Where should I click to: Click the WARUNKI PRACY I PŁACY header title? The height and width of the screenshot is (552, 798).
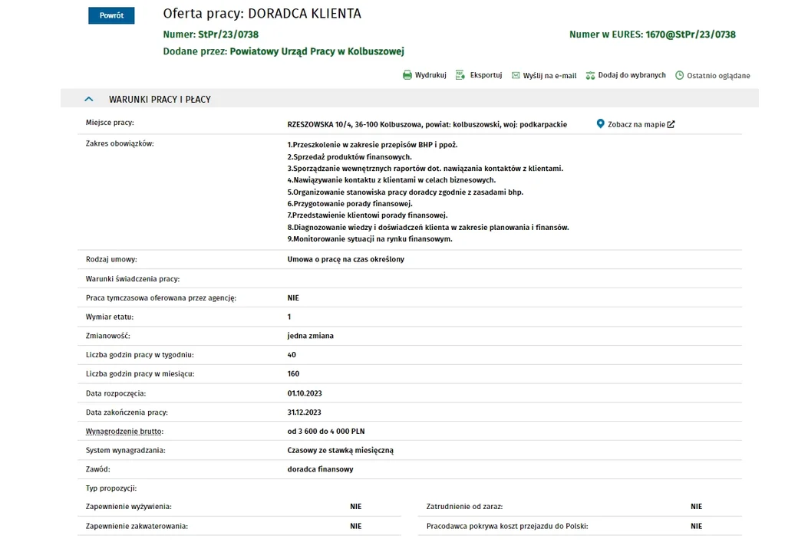tap(160, 100)
